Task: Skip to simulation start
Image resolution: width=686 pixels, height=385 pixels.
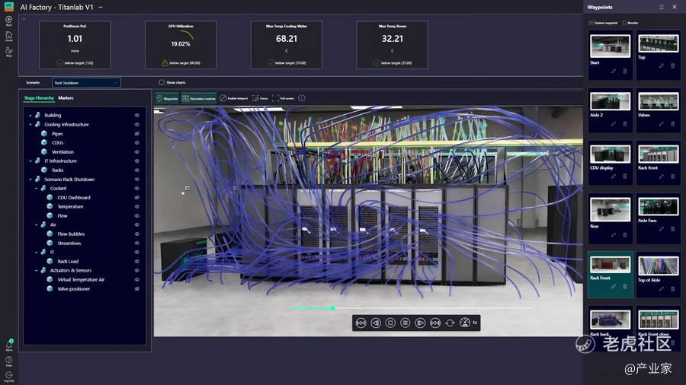Action: coord(361,323)
